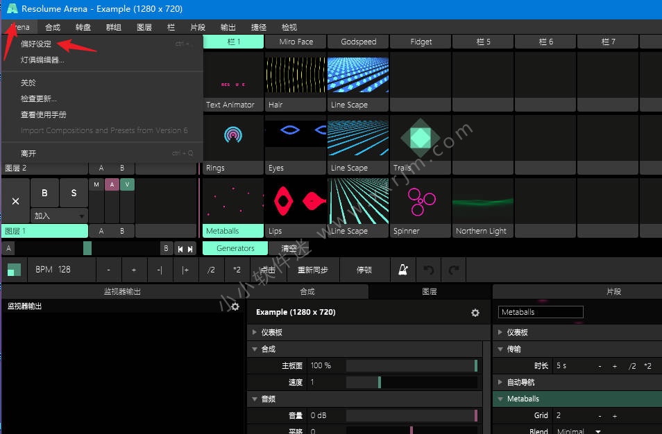Toggle the B bypass button on 图层 1
This screenshot has width=662, height=434.
click(x=44, y=193)
